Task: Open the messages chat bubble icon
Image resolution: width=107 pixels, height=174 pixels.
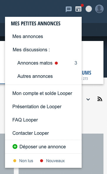Action: 69,9
